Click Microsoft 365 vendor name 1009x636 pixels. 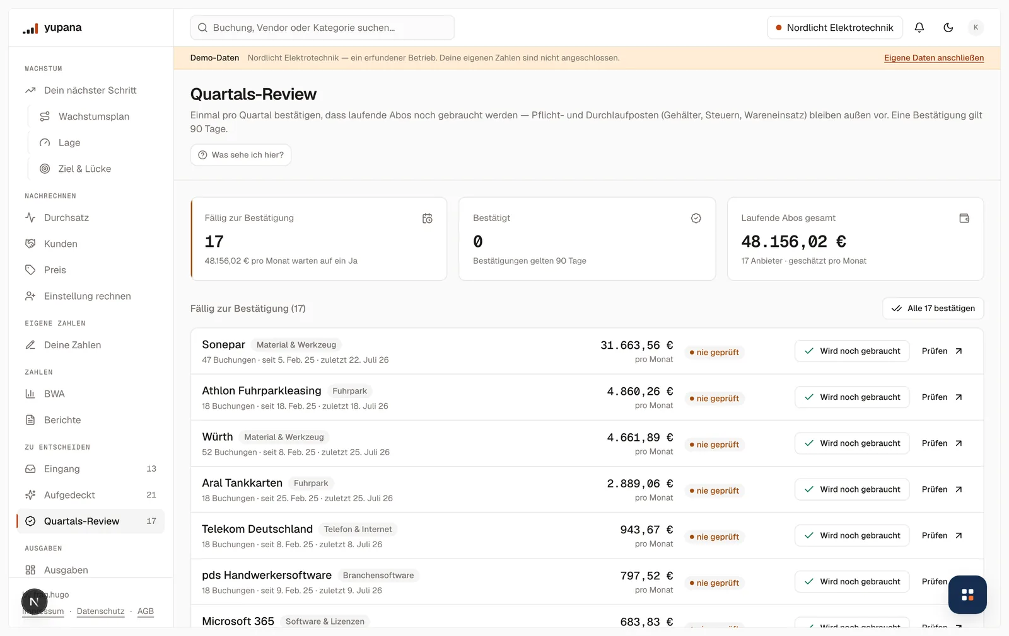pyautogui.click(x=238, y=622)
